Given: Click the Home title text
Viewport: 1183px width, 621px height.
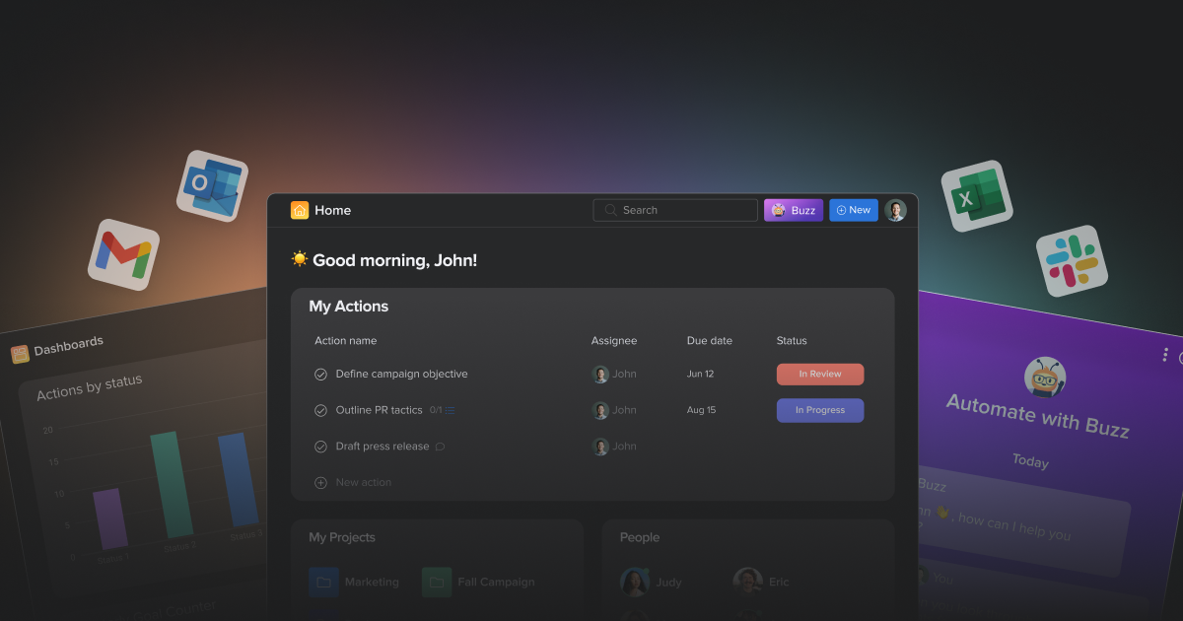Looking at the screenshot, I should coord(333,210).
